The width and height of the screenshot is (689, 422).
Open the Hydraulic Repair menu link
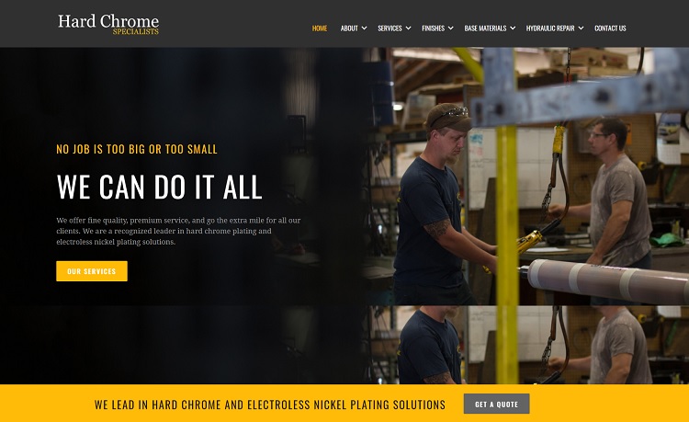(x=550, y=29)
